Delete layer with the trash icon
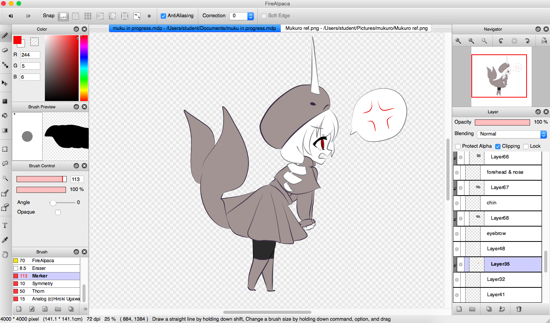The height and width of the screenshot is (323, 550). pos(519,309)
